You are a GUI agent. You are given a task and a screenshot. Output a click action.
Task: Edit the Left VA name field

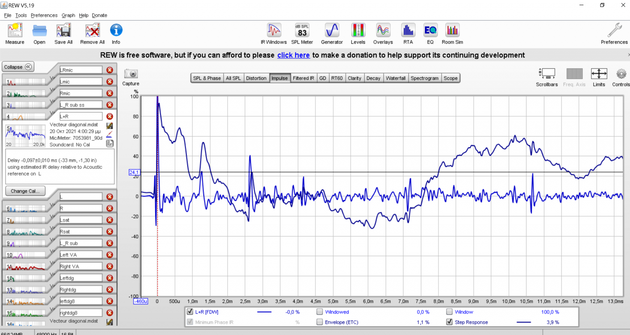(81, 255)
